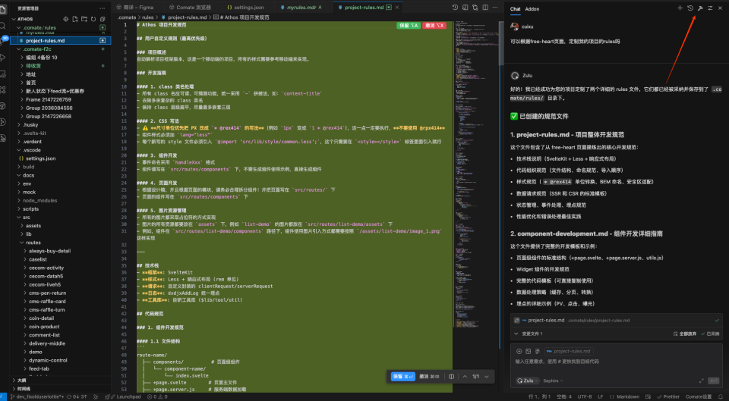Open the Zulu agent dropdown

click(528, 381)
